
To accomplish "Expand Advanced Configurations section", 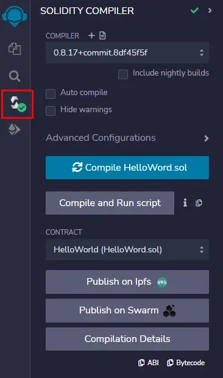I will pos(127,138).
